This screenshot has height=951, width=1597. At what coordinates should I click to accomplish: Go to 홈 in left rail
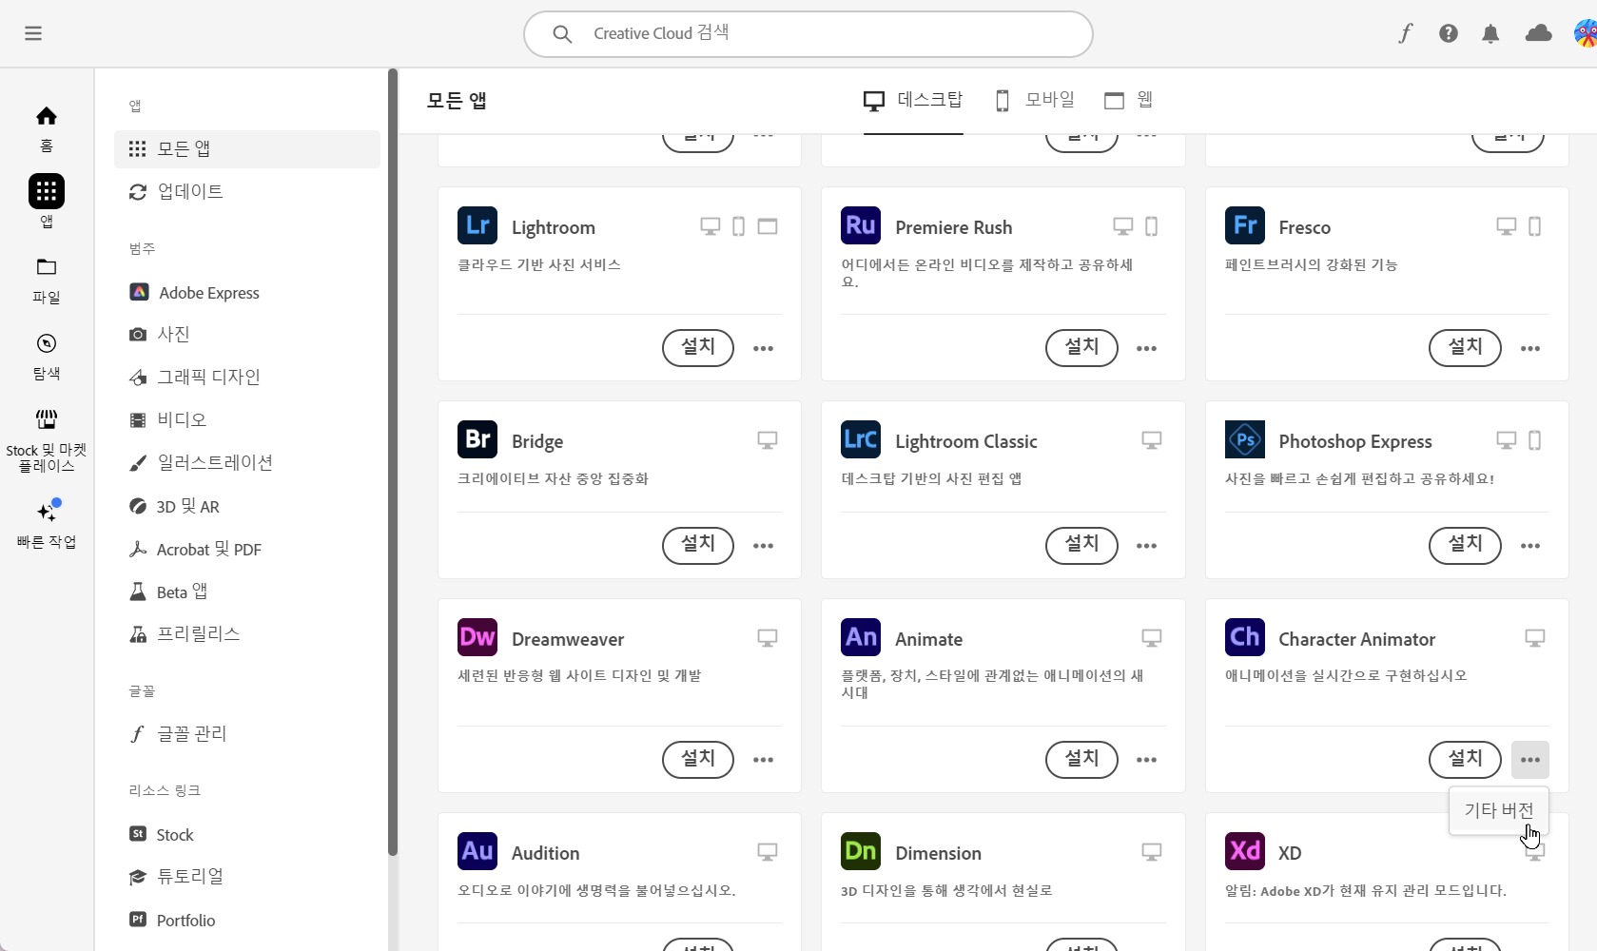coord(47,128)
